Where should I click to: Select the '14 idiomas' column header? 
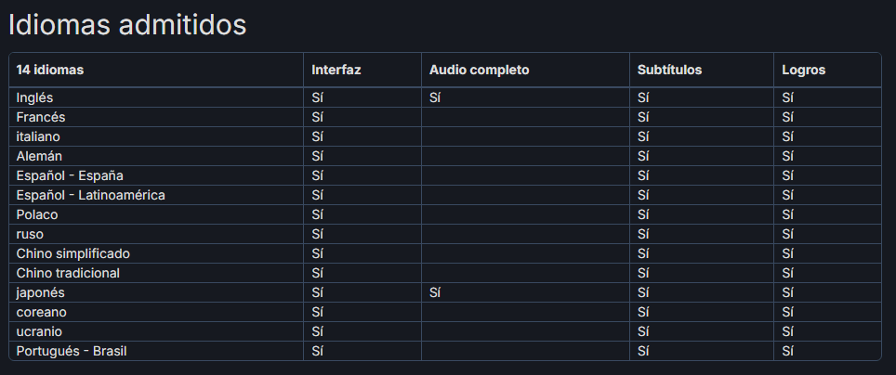49,70
